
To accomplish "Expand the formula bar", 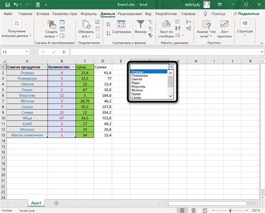I will pyautogui.click(x=262, y=52).
